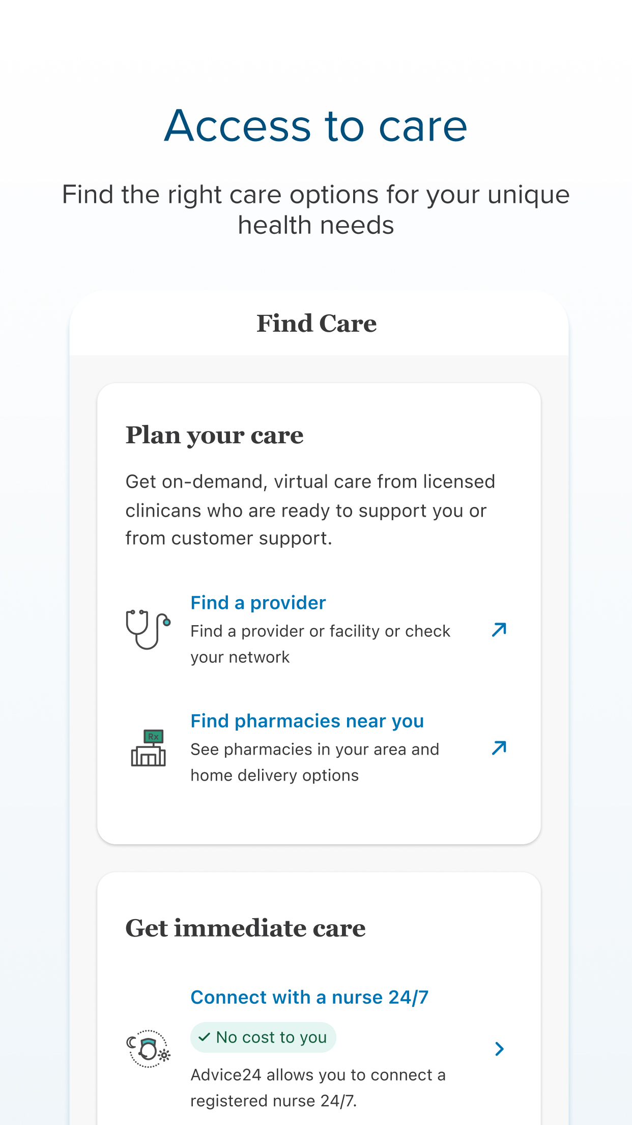632x1125 pixels.
Task: Select the Find Care section header
Action: [317, 324]
